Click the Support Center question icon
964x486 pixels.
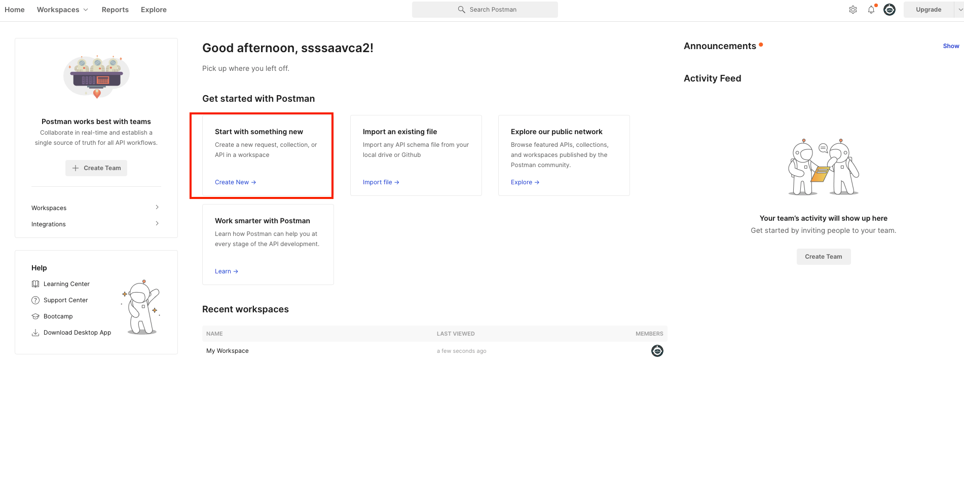click(x=35, y=300)
